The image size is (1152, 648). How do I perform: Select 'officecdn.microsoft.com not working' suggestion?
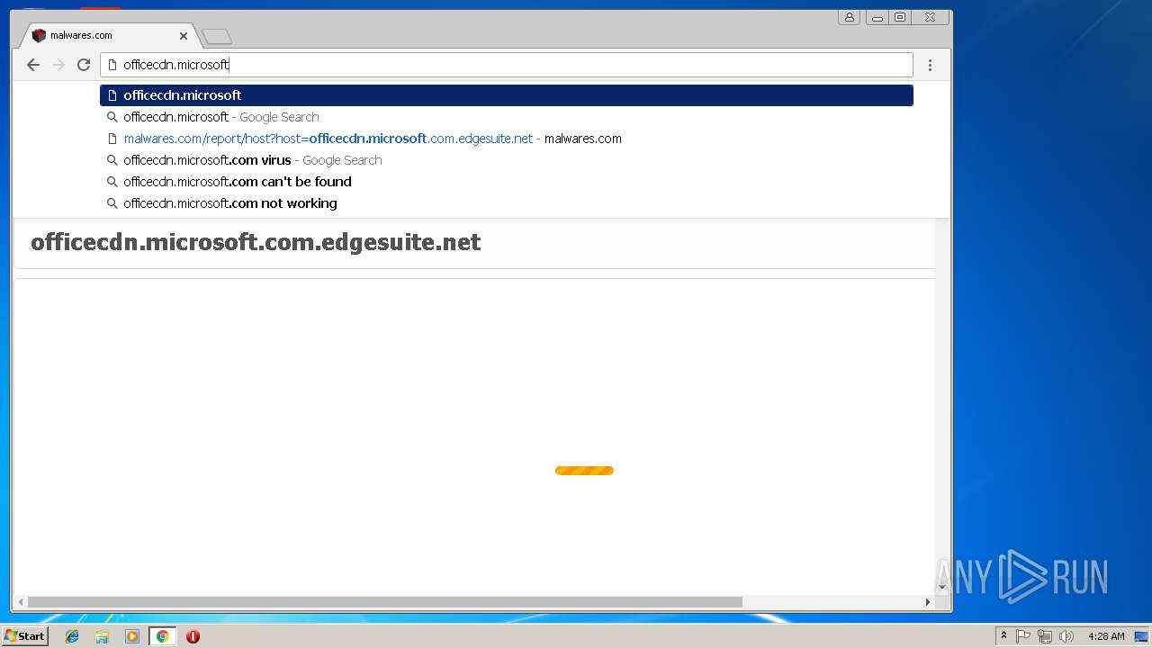(x=507, y=203)
